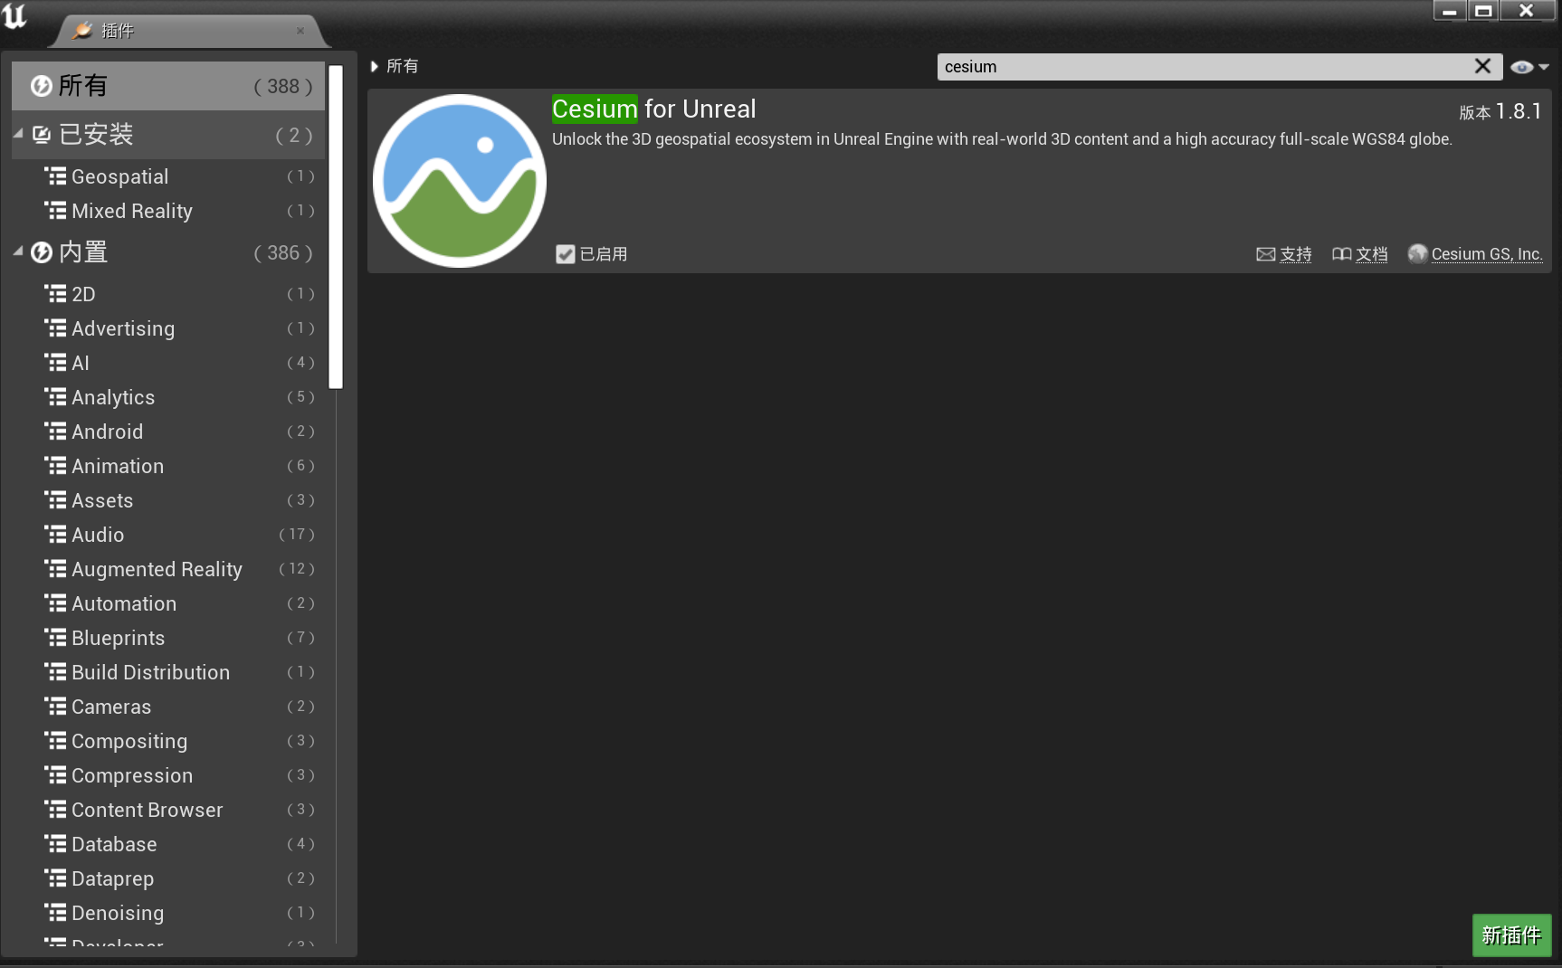Click the Android list icon
This screenshot has width=1562, height=968.
click(55, 432)
